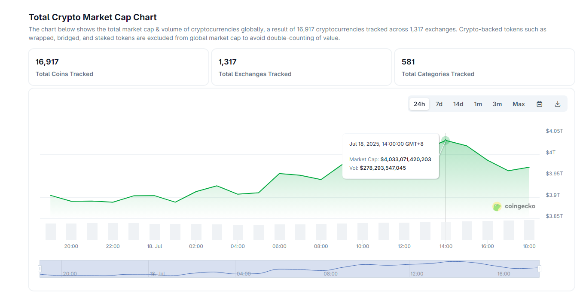The image size is (586, 294).
Task: Click the CoinGecko gecko logo watermark
Action: [497, 207]
